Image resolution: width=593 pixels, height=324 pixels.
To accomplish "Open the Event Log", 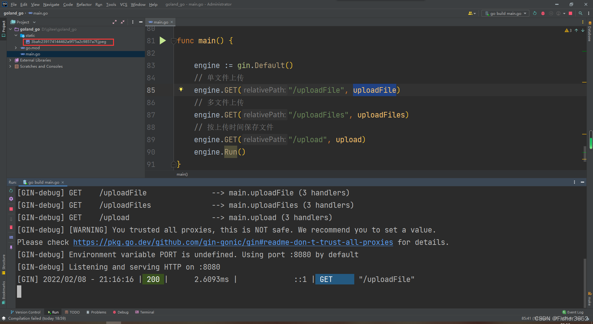I will click(573, 312).
